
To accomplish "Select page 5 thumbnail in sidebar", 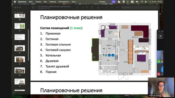I will pyautogui.click(x=20, y=16).
